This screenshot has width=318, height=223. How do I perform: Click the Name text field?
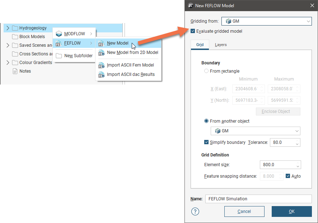pyautogui.click(x=258, y=199)
